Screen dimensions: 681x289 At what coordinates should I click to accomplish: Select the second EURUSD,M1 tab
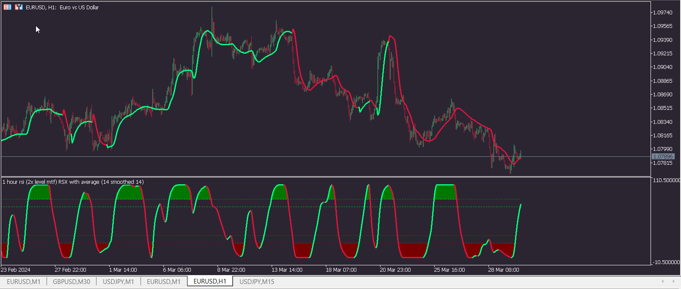coord(164,281)
